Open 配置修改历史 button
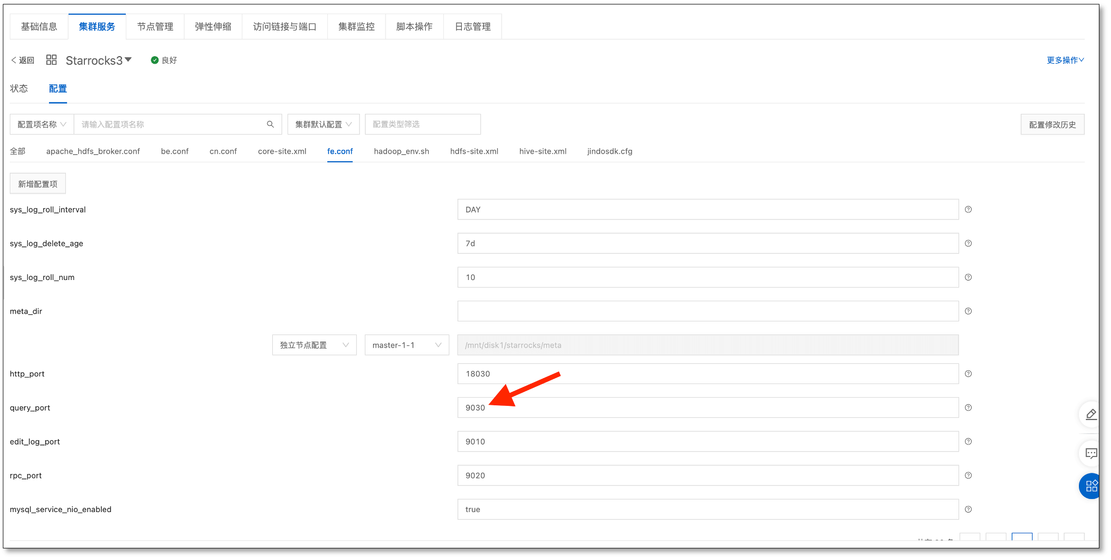 tap(1052, 125)
